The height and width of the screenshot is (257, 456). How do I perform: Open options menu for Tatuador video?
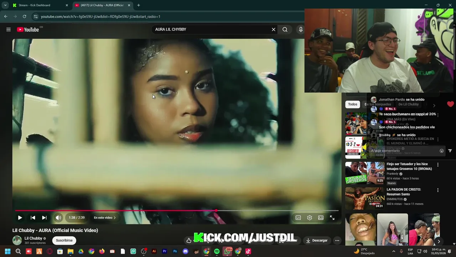[x=438, y=165]
